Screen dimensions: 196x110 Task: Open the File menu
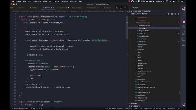(24, 1)
